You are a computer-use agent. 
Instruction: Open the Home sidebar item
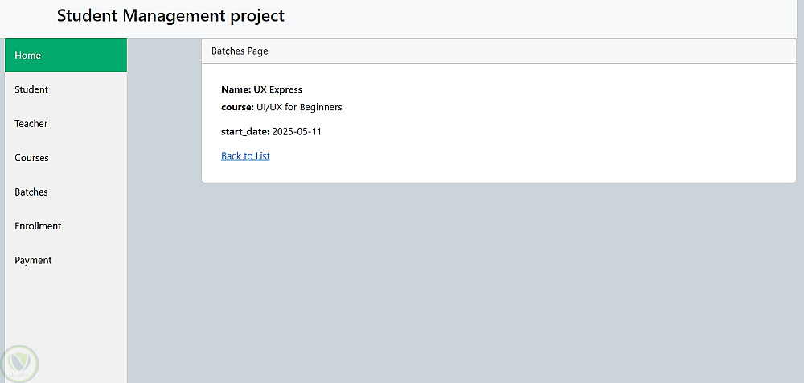pyautogui.click(x=28, y=56)
